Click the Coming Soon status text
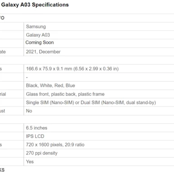The width and height of the screenshot is (174, 174). click(x=39, y=43)
